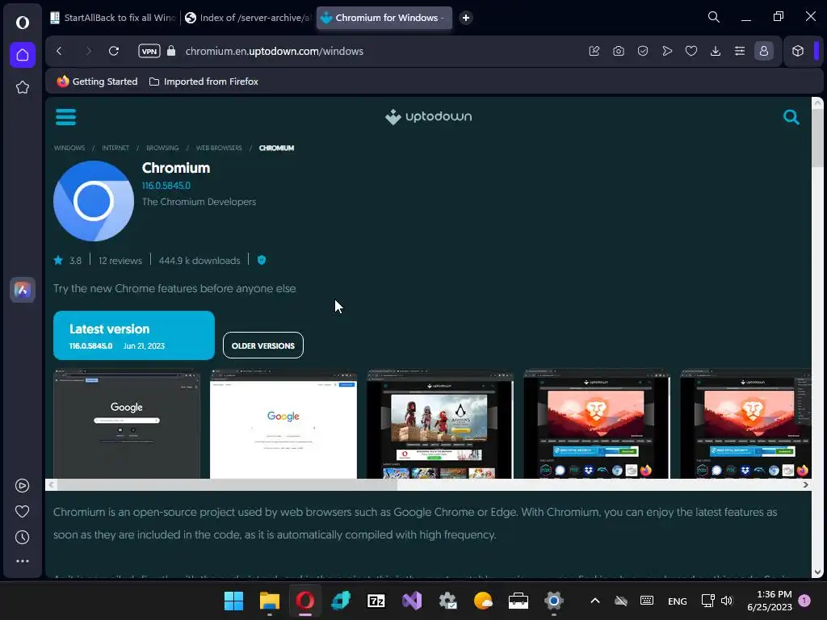Open dark Google screenshot thumbnail
Screen dimensions: 827x620
coord(127,425)
